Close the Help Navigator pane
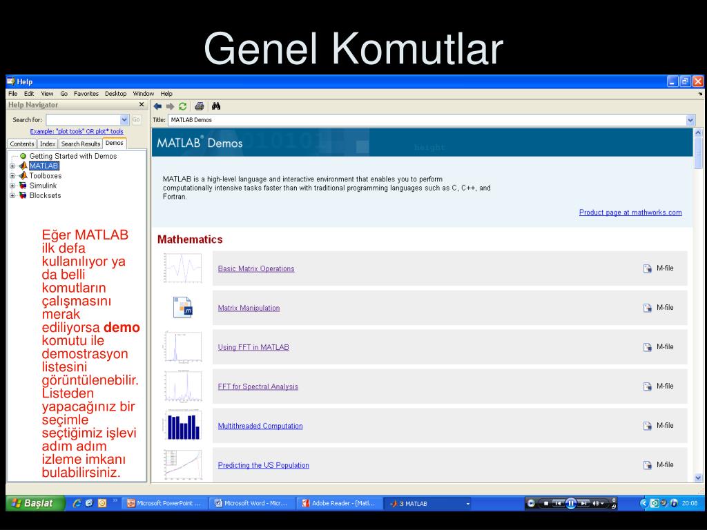Screen dimensions: 707x530 pos(142,105)
